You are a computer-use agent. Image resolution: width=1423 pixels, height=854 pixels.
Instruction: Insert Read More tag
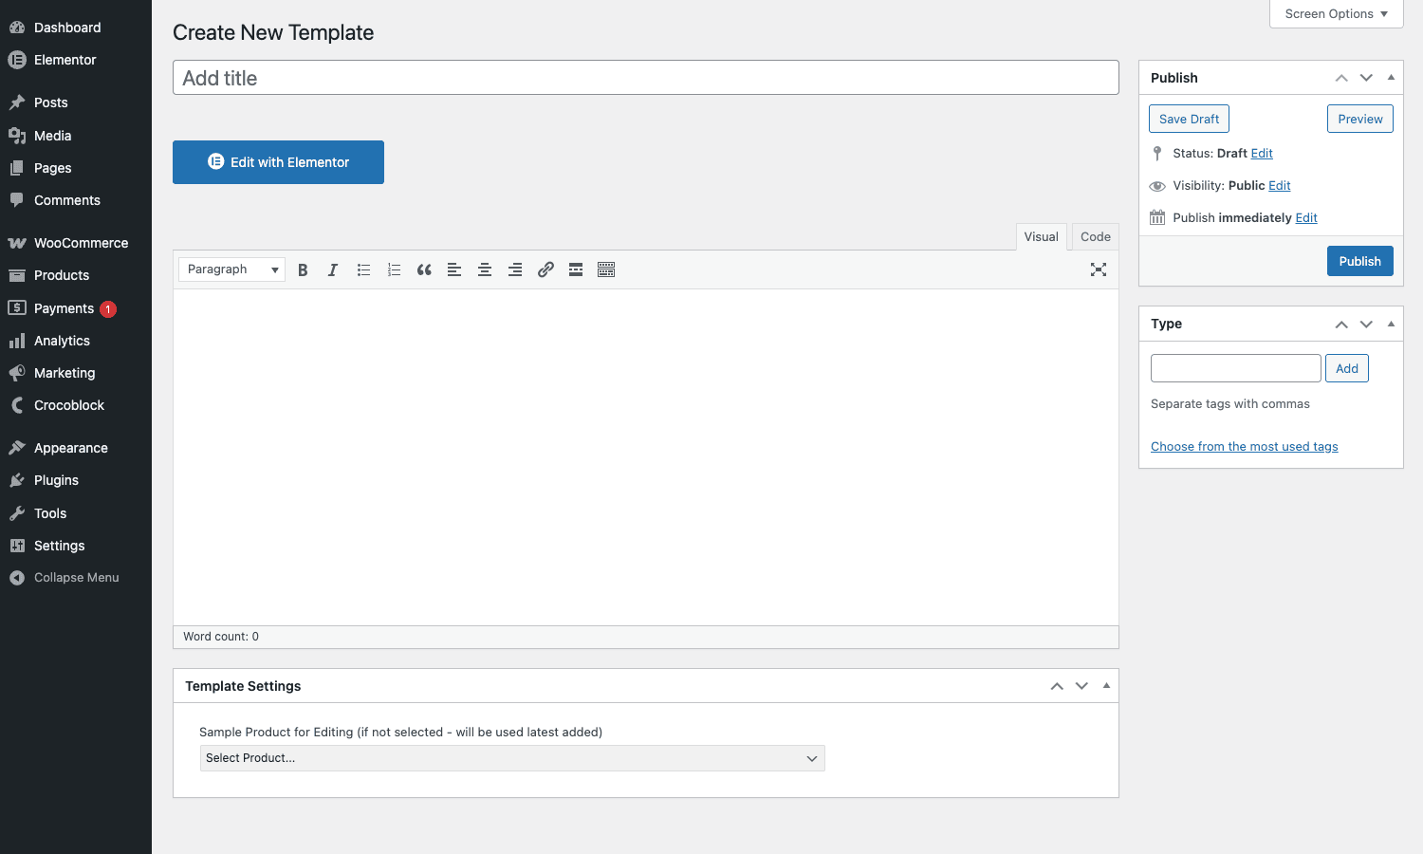pos(576,269)
